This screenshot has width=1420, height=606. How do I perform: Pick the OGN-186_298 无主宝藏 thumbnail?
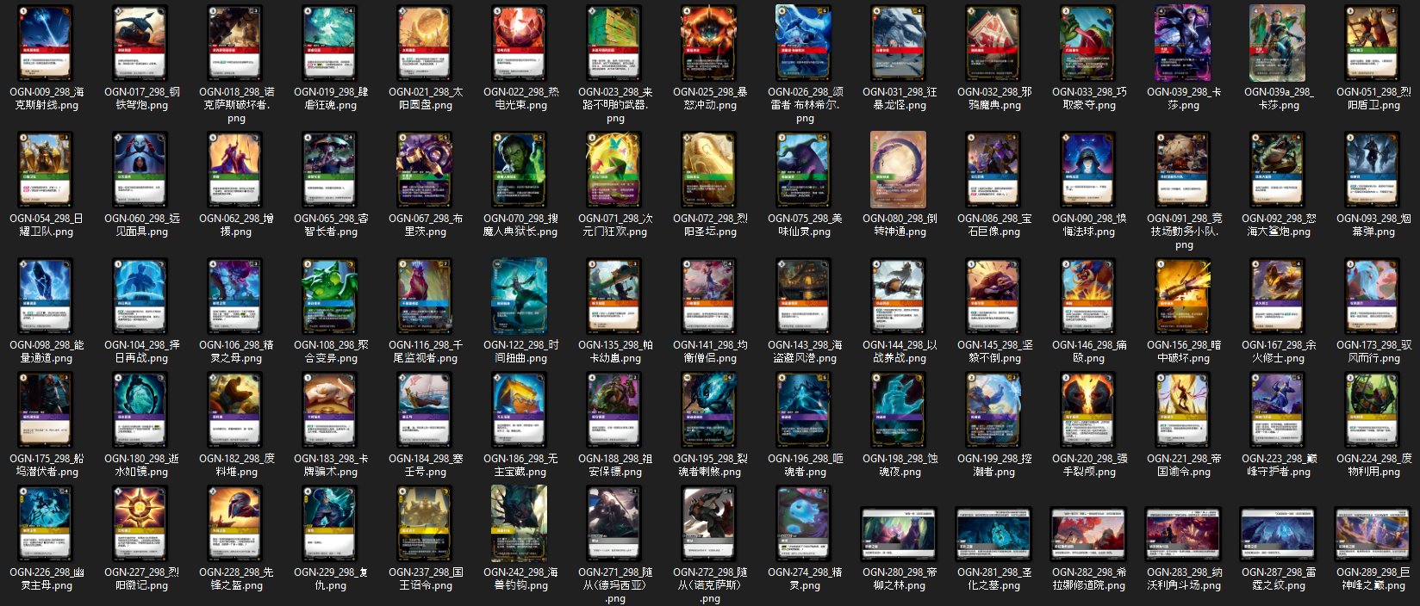click(x=520, y=410)
